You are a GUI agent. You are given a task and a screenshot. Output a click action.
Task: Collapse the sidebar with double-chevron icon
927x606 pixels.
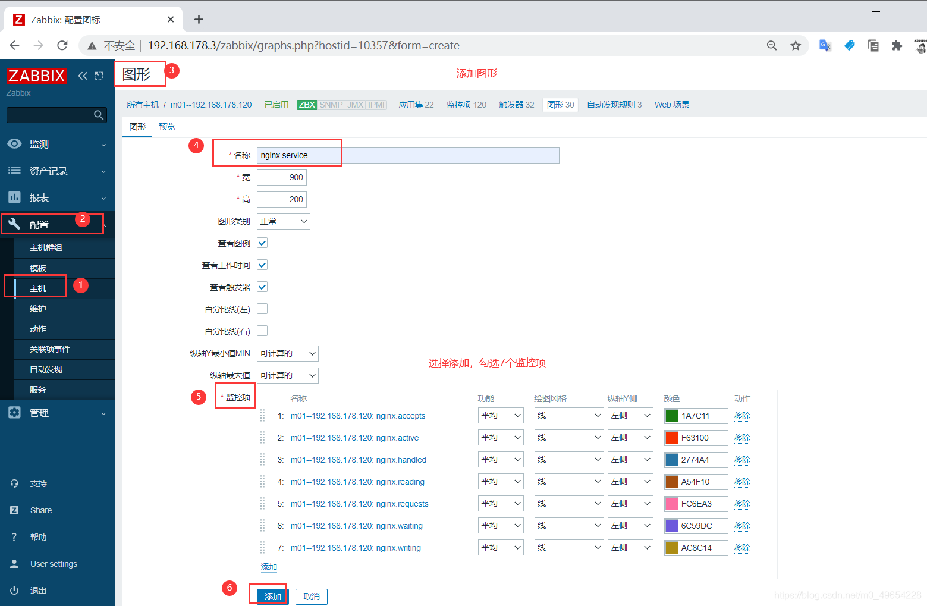click(x=83, y=76)
